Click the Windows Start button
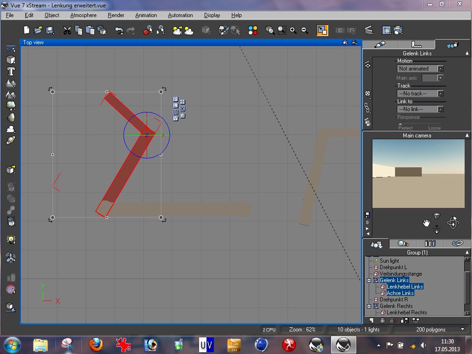 tap(12, 345)
